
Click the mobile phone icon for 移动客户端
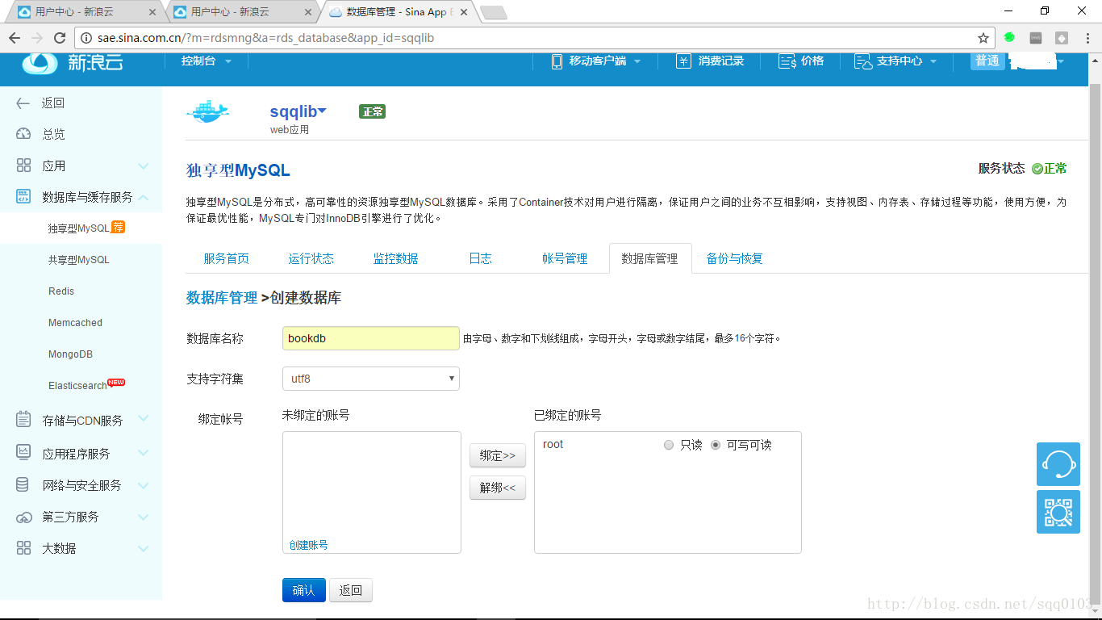click(557, 61)
